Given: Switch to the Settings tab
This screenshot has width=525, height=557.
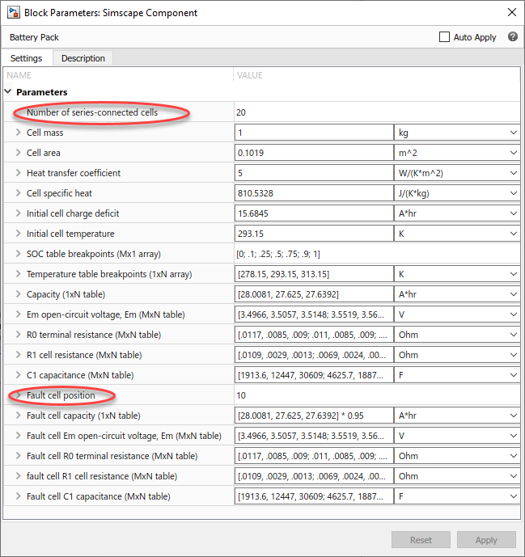Looking at the screenshot, I should tap(27, 58).
